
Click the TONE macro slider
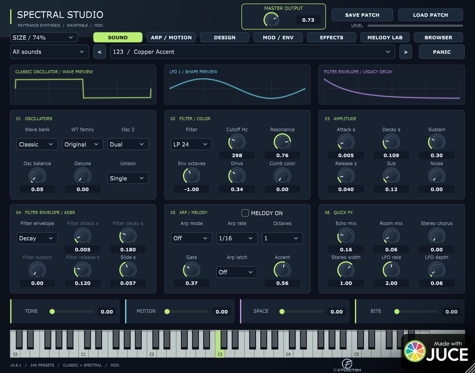[72, 312]
